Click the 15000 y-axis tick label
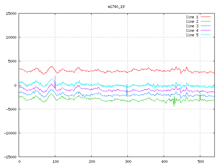The width and height of the screenshot is (221, 166). pos(11,13)
